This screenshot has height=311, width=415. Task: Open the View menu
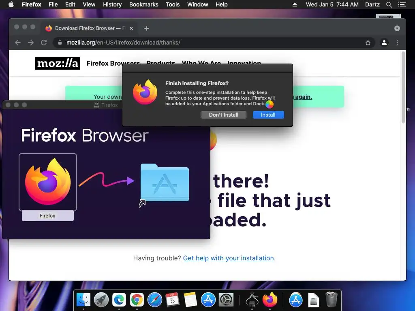(x=89, y=4)
